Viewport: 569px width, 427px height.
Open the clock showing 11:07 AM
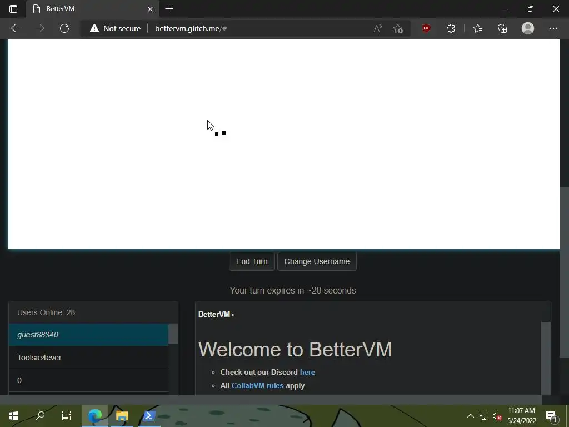(x=521, y=416)
